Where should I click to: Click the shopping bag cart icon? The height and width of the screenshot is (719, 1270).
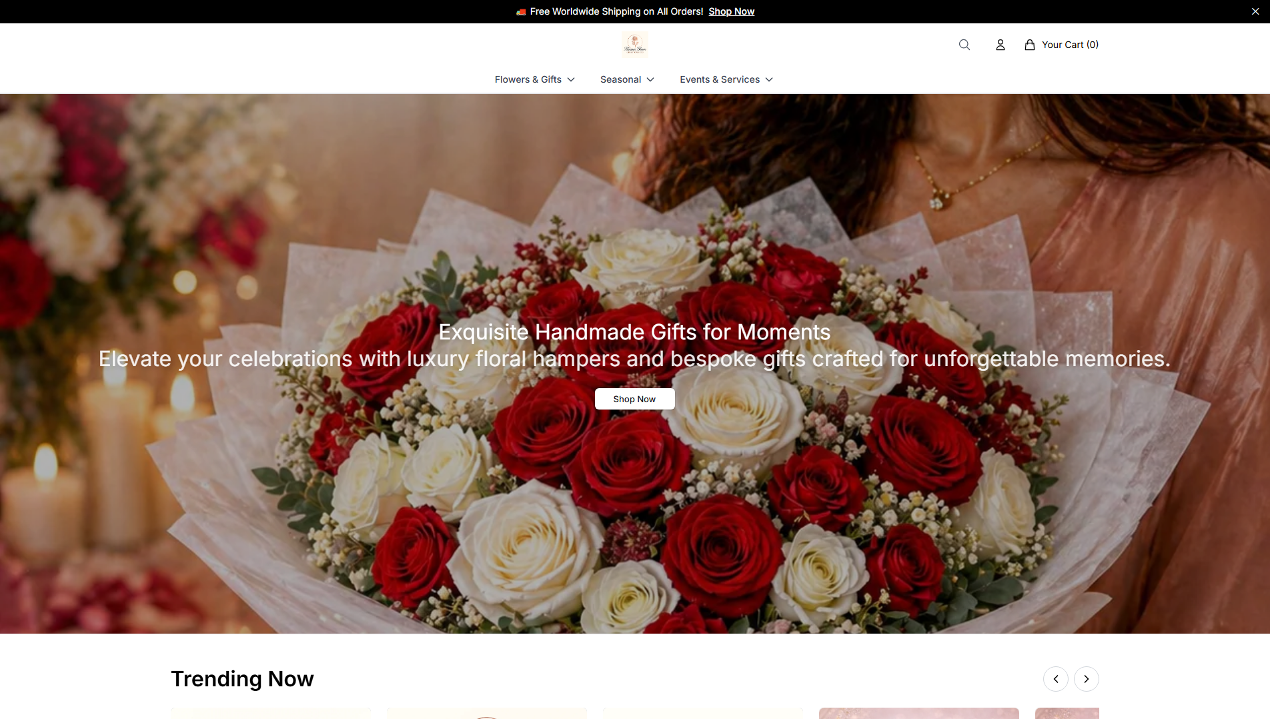point(1030,45)
